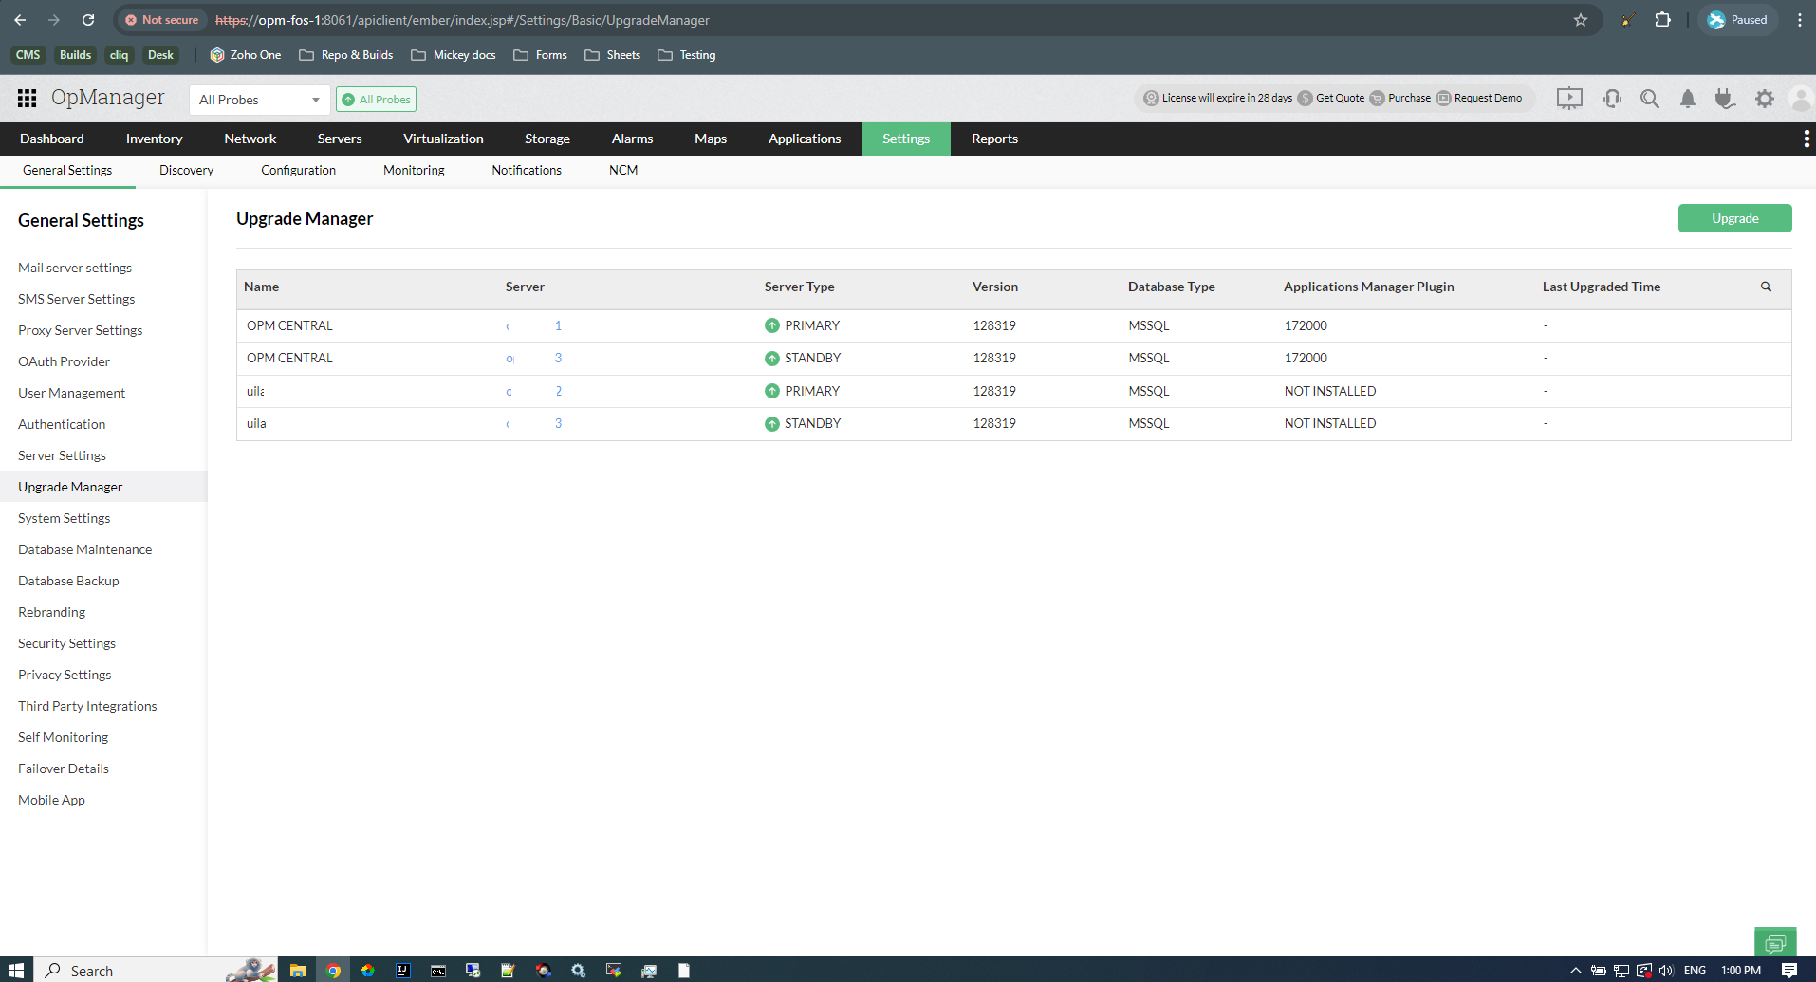Image resolution: width=1816 pixels, height=982 pixels.
Task: Open the gear settings icon in header
Action: [1764, 98]
